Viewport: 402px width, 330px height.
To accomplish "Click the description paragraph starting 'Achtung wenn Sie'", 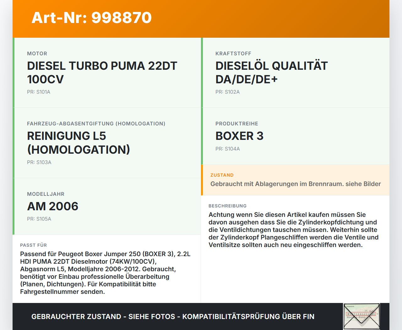I will [x=294, y=230].
